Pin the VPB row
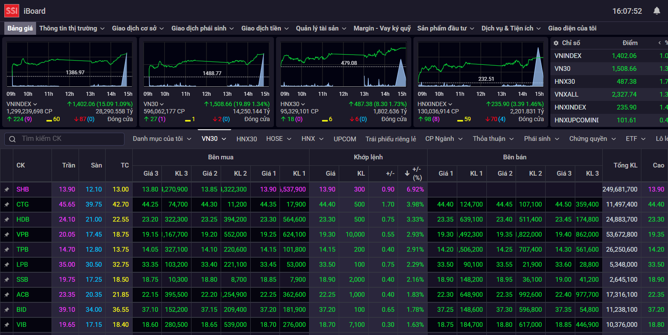The width and height of the screenshot is (668, 335). point(6,234)
